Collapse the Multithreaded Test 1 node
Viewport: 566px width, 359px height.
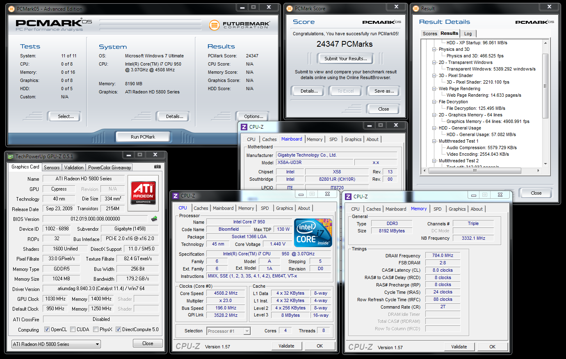434,141
